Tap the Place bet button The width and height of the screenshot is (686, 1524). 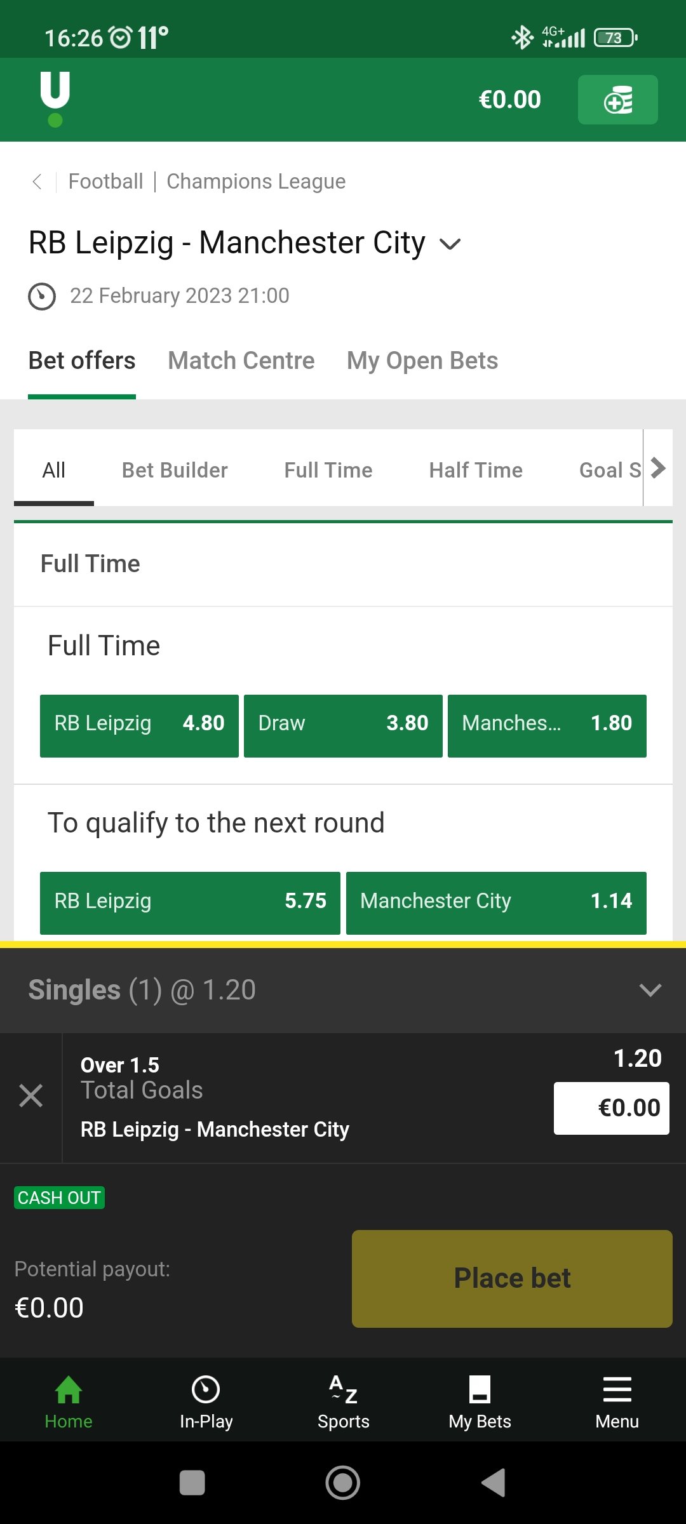[512, 1279]
